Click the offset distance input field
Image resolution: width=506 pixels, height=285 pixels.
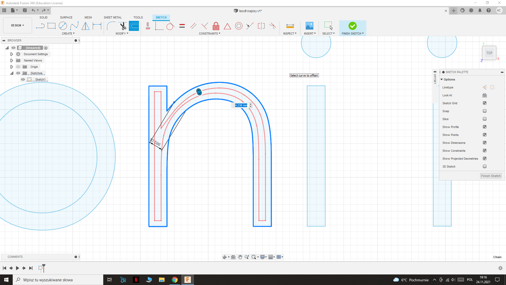(x=241, y=105)
